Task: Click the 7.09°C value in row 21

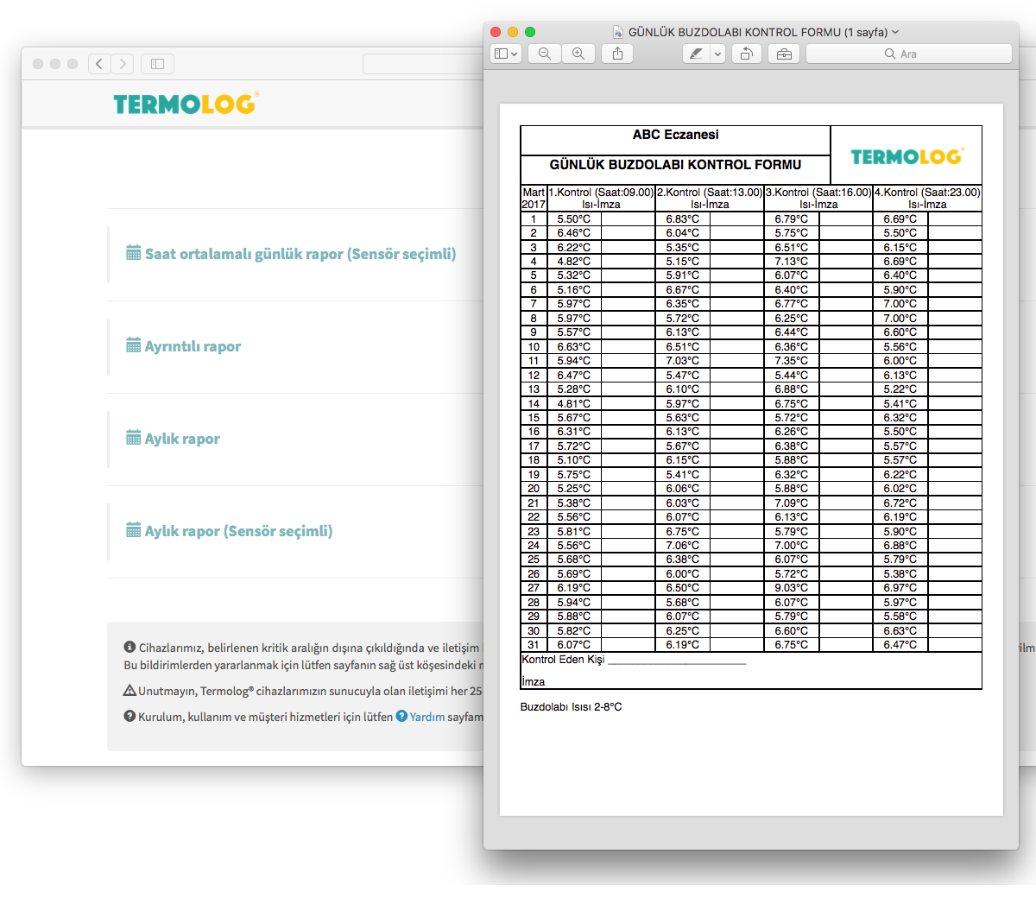Action: pos(792,503)
